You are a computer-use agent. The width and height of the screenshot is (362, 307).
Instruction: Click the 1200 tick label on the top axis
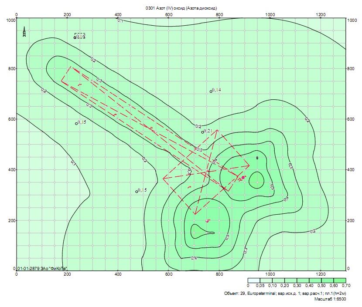pyautogui.click(x=321, y=14)
